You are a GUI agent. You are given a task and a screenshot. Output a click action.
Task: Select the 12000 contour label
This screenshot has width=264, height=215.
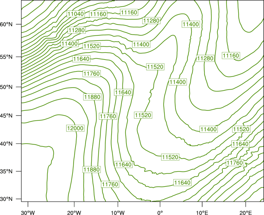point(75,128)
